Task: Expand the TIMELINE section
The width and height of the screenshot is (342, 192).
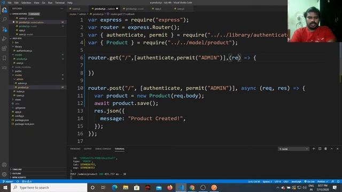Action: (17, 170)
